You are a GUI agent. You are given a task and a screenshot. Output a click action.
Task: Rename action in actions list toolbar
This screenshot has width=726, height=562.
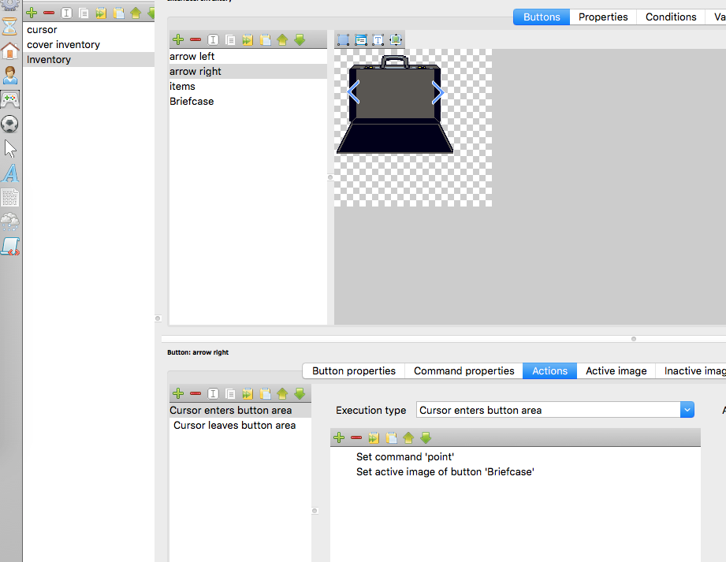[213, 393]
